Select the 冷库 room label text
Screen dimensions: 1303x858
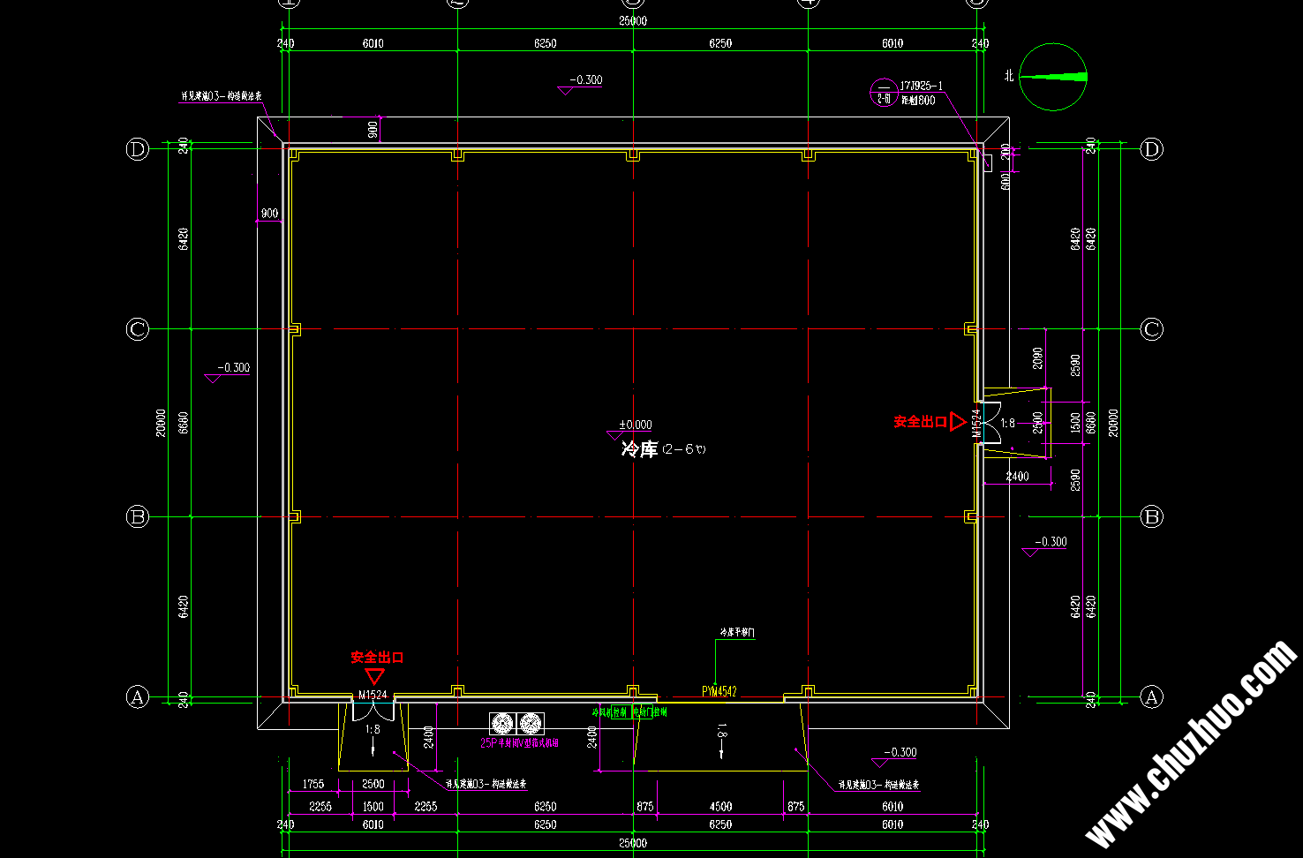(x=639, y=449)
